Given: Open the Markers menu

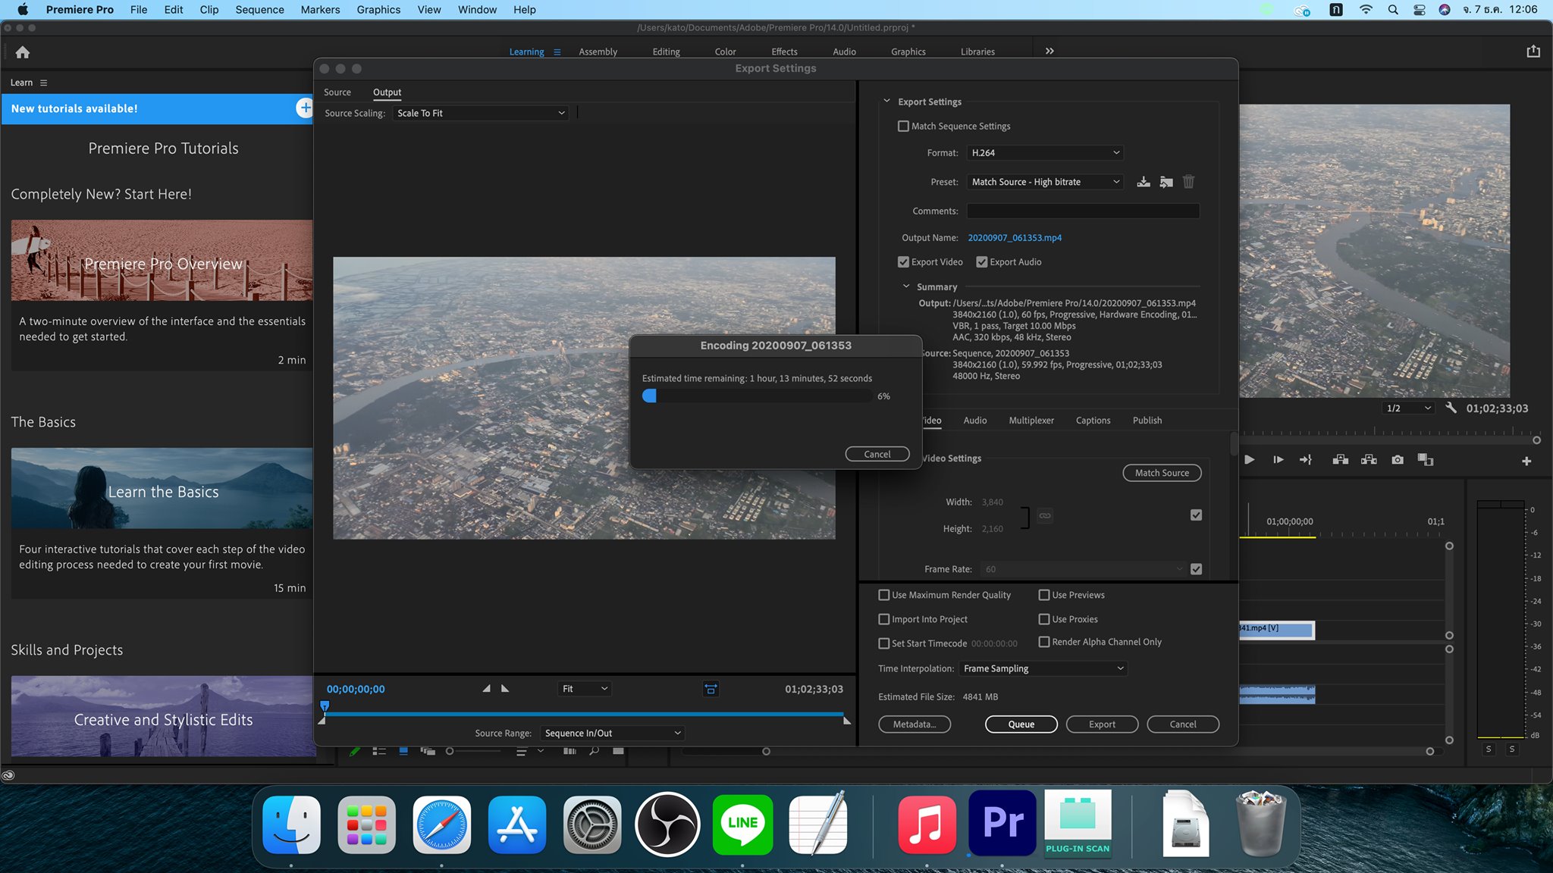Looking at the screenshot, I should point(320,10).
